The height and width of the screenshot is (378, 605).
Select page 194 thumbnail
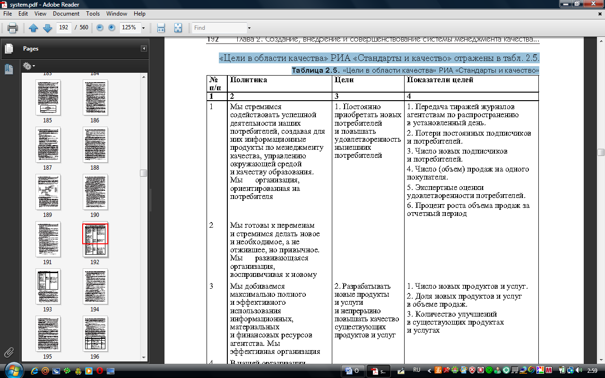click(x=95, y=286)
